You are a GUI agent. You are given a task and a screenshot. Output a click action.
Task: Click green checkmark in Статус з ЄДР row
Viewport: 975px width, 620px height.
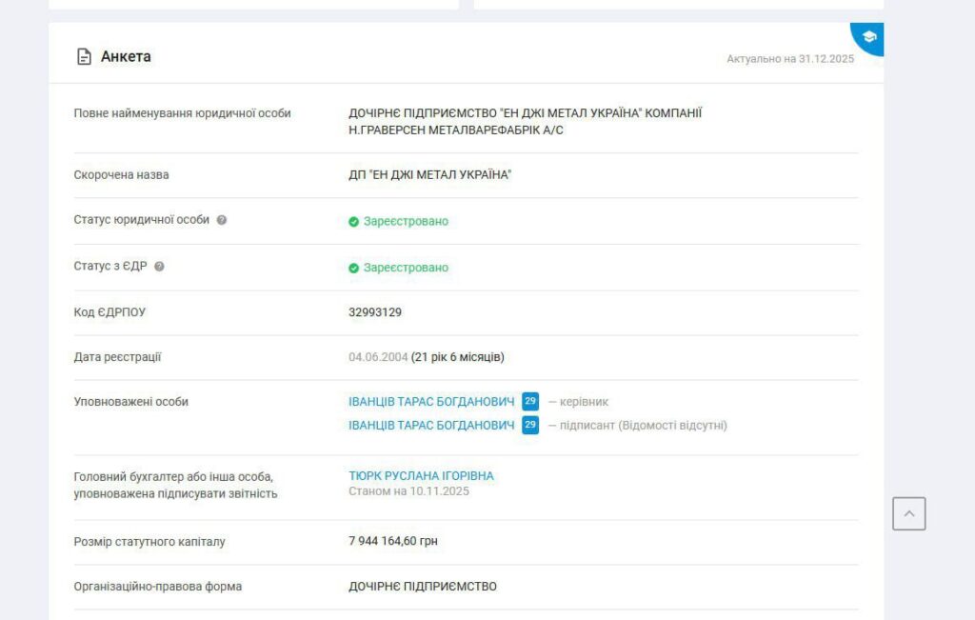pyautogui.click(x=353, y=269)
